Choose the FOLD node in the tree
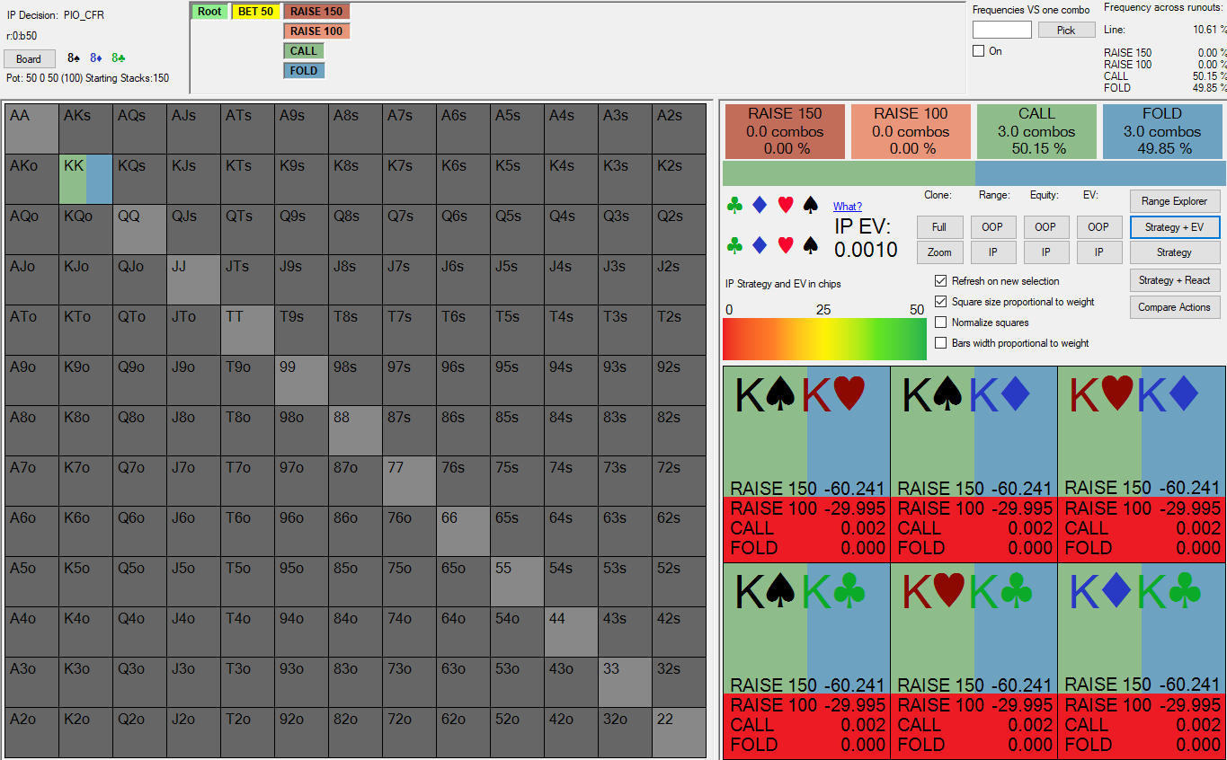Viewport: 1227px width, 760px height. click(304, 71)
